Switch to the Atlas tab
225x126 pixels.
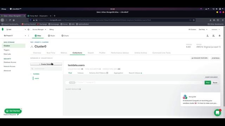(x=38, y=36)
